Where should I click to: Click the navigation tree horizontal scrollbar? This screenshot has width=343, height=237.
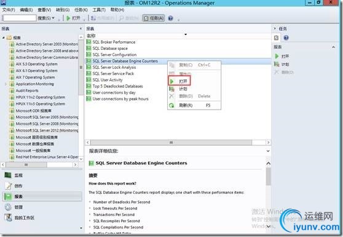[26, 164]
